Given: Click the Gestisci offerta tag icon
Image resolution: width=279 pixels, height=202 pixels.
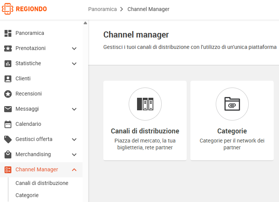Looking at the screenshot, I should click(8, 139).
